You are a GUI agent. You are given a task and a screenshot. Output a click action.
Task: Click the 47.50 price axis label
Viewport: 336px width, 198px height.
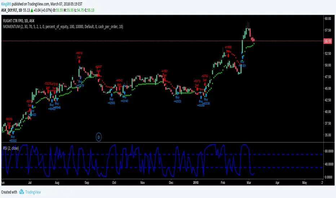pyautogui.click(x=328, y=77)
